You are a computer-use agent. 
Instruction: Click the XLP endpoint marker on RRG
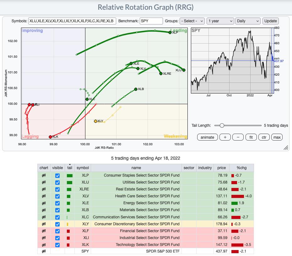coord(170,32)
